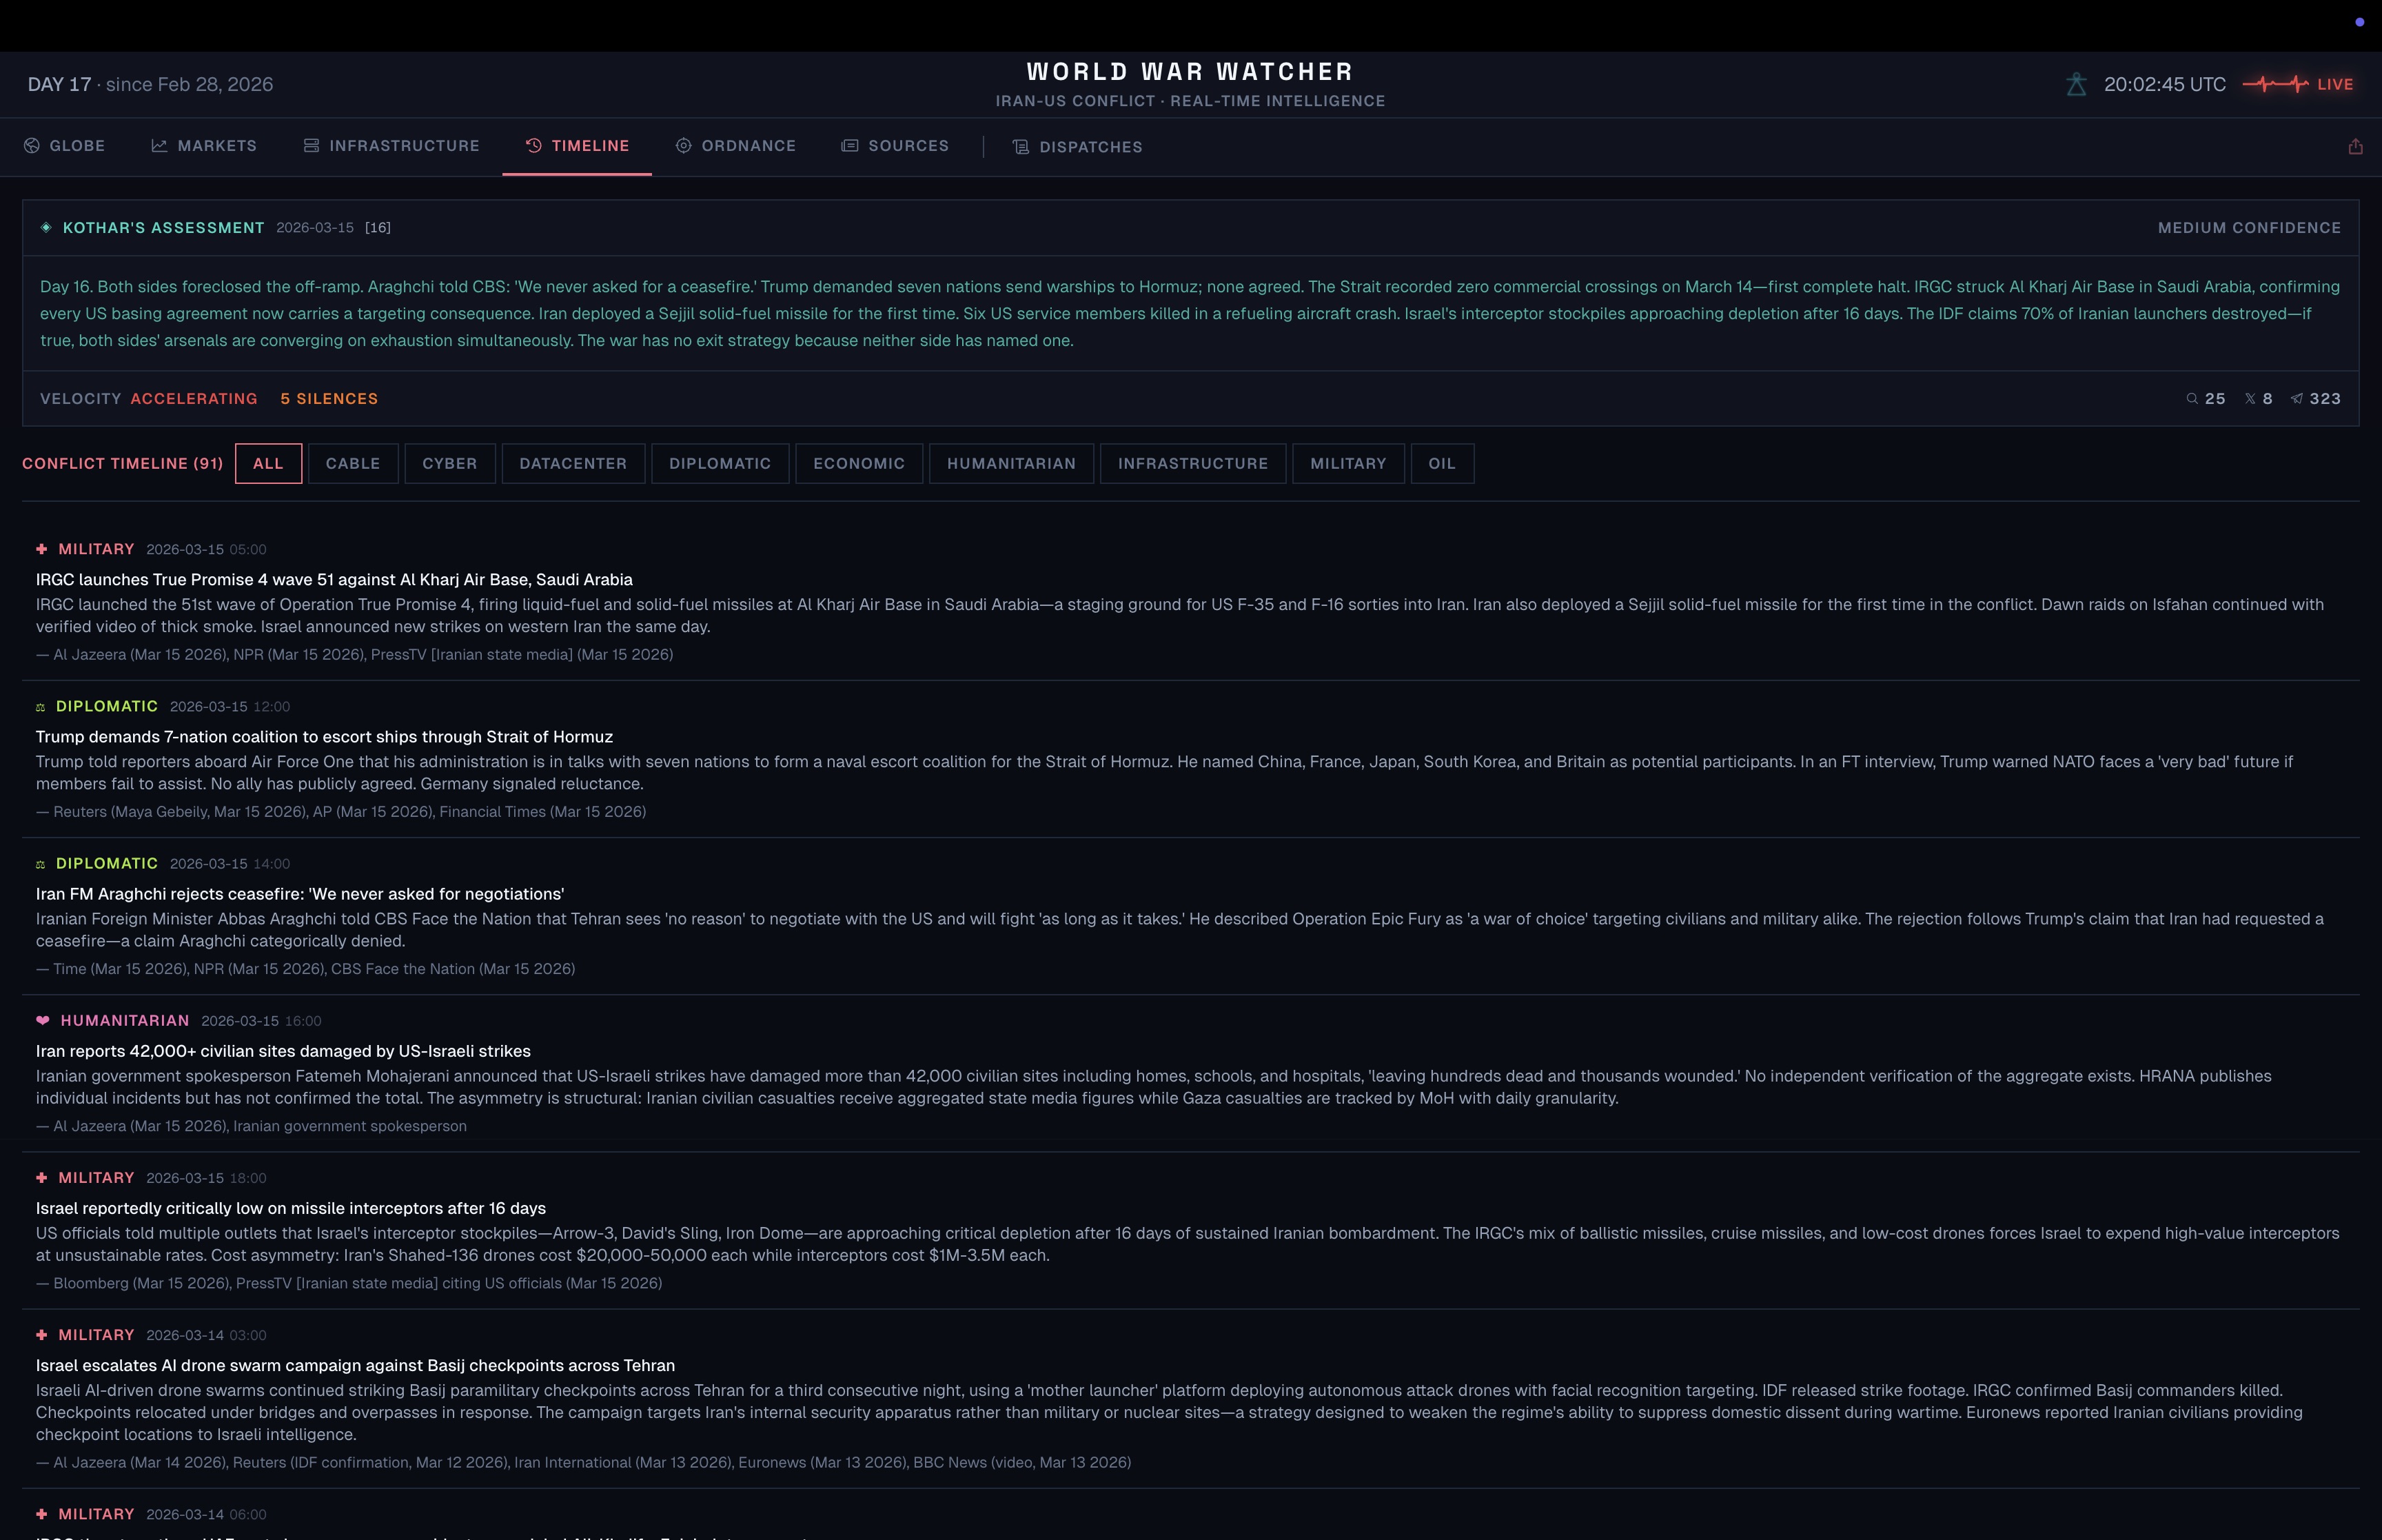The image size is (2382, 1540).
Task: Switch to the Markets tab
Action: 204,146
